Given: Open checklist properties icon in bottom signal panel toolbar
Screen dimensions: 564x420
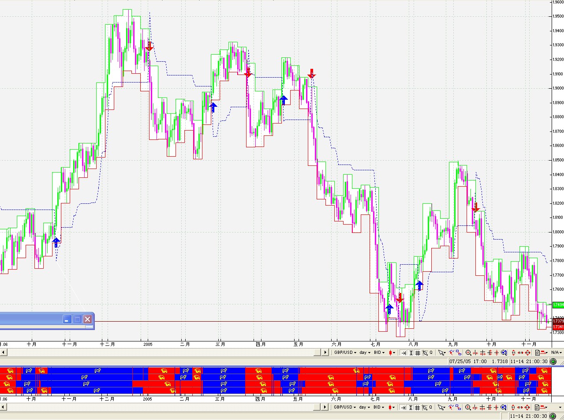Looking at the screenshot, I should (537, 407).
